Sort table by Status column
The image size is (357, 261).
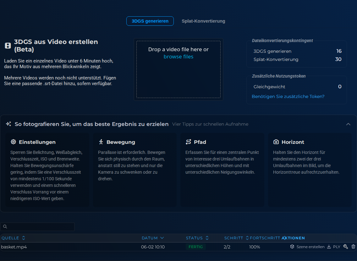coord(197,238)
